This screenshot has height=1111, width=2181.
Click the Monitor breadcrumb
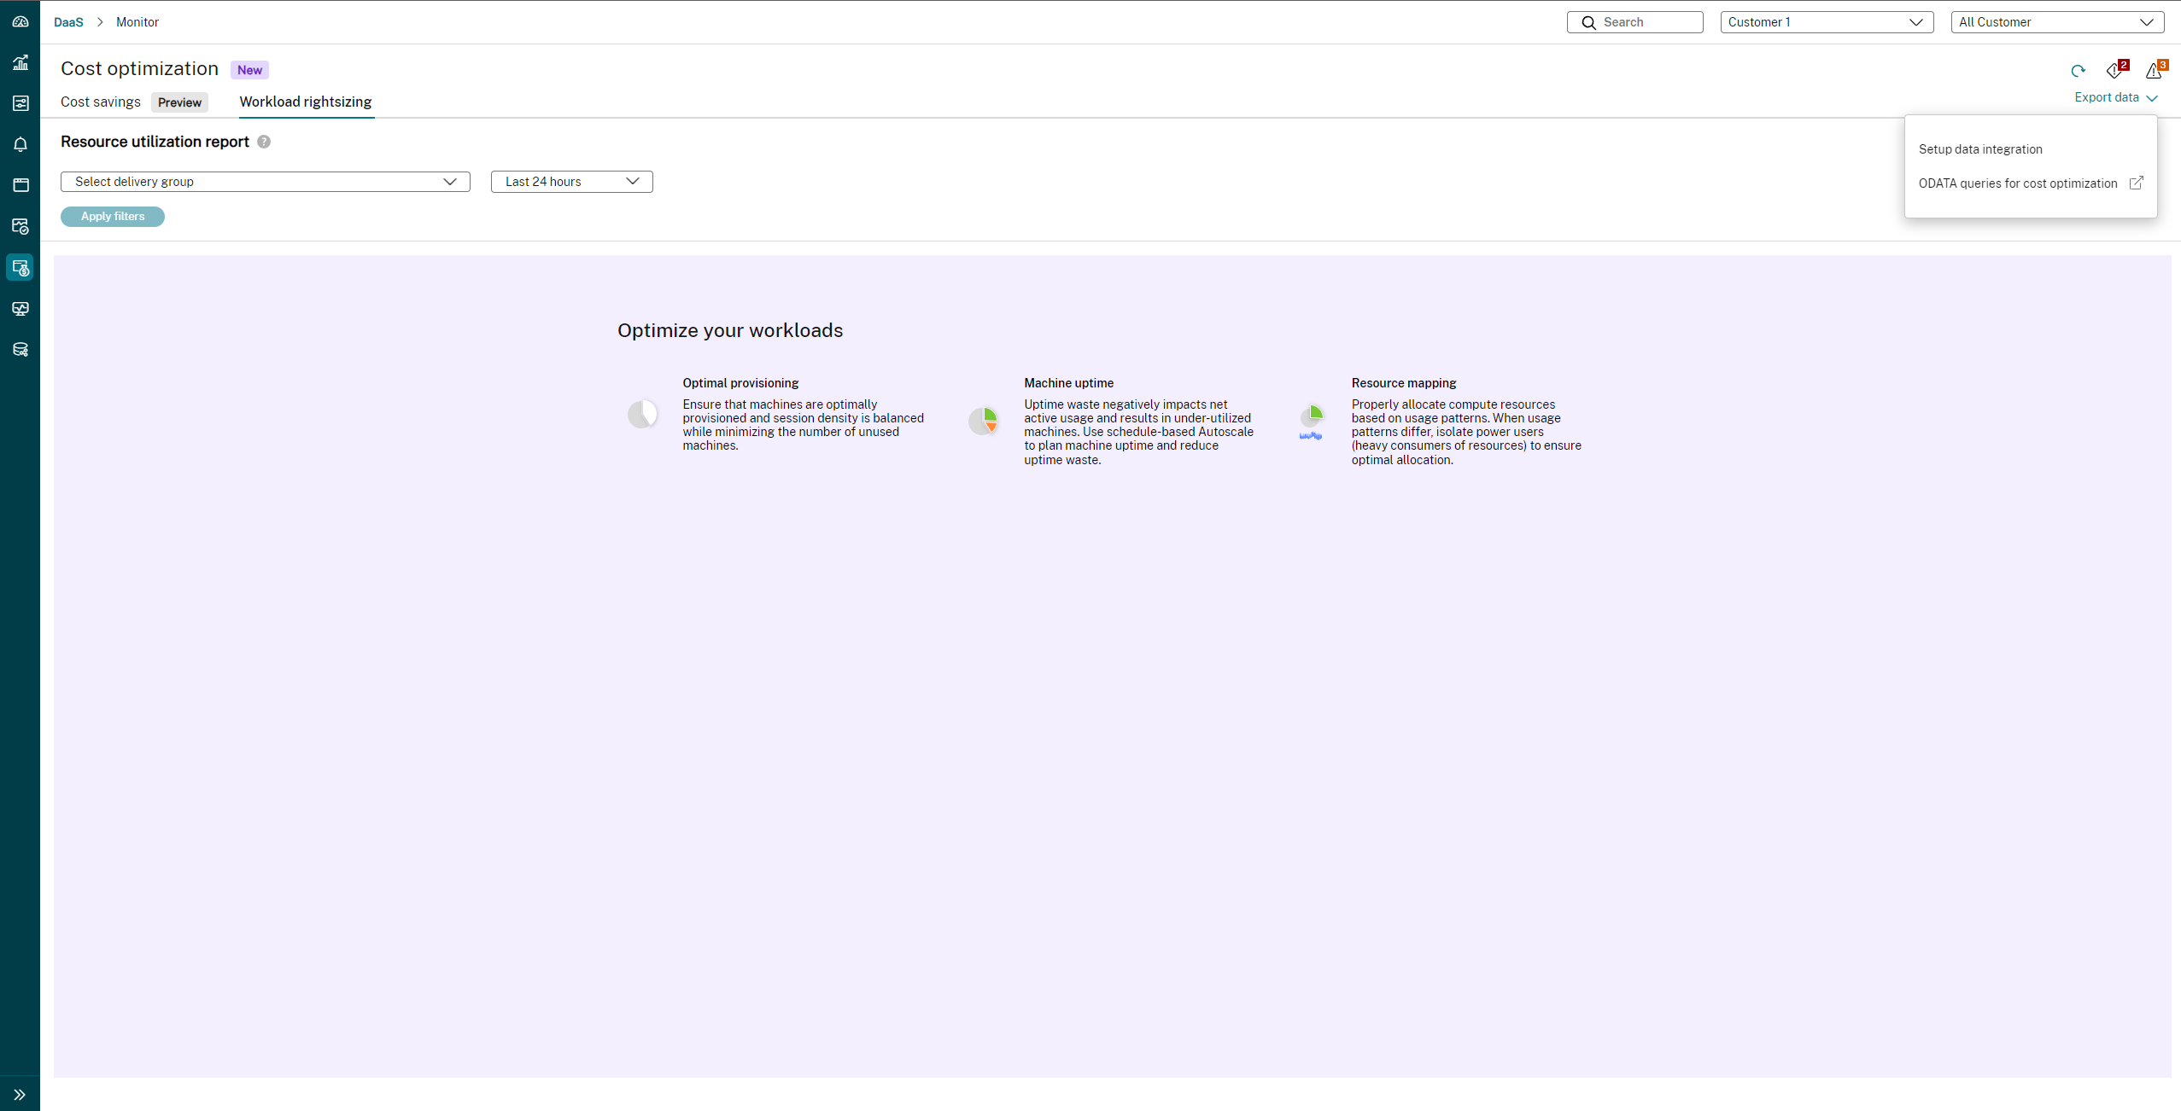click(x=137, y=22)
